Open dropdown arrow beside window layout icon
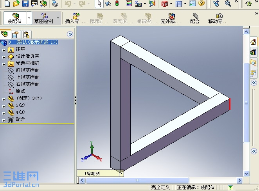Image resolution: width=259 pixels, height=191 pixels. click(x=185, y=4)
